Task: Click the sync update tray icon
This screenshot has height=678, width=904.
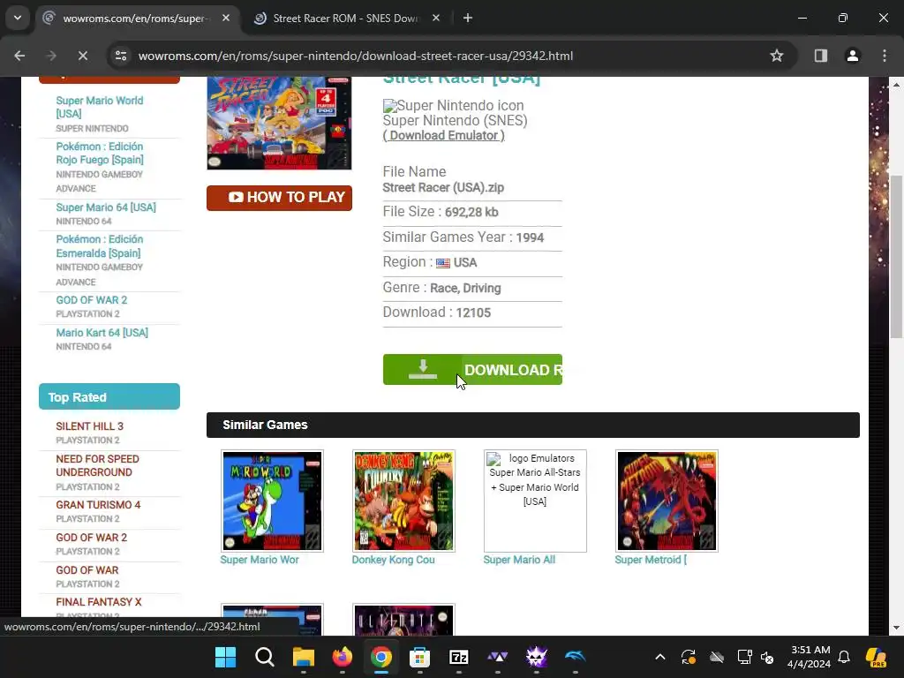Action: pyautogui.click(x=689, y=657)
